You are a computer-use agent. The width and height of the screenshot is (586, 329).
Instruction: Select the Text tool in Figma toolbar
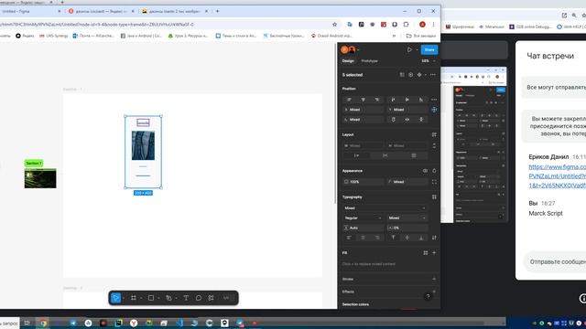186,298
